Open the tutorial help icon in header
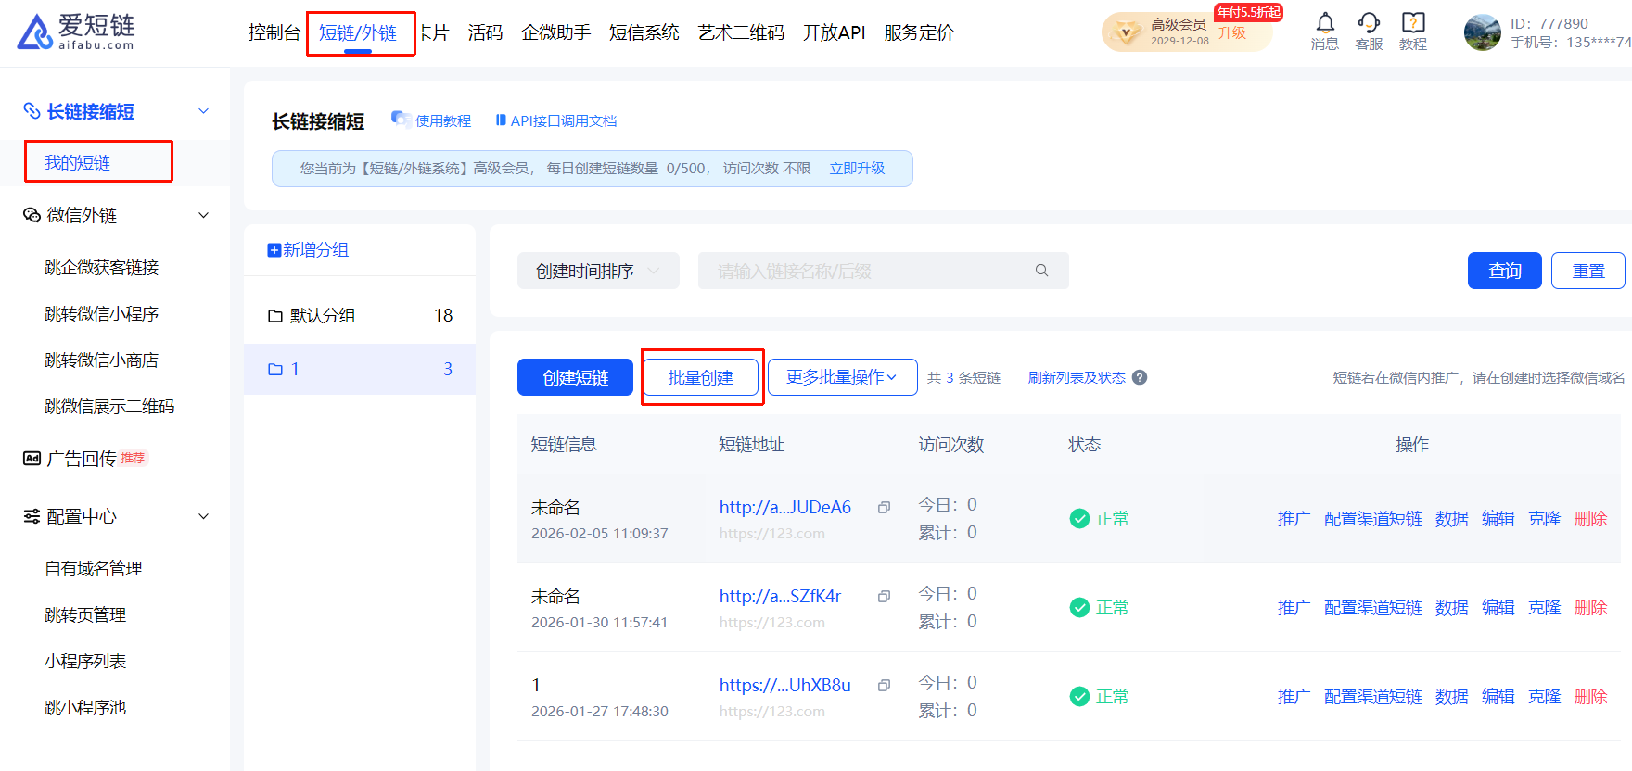 [1412, 23]
